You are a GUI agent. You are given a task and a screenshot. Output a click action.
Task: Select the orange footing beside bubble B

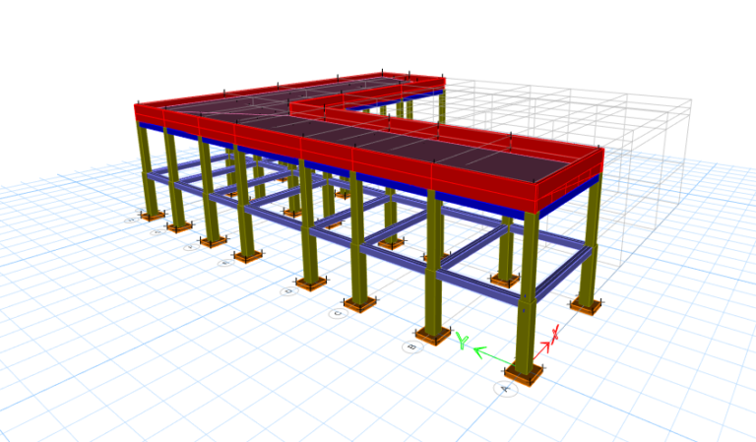tap(434, 336)
